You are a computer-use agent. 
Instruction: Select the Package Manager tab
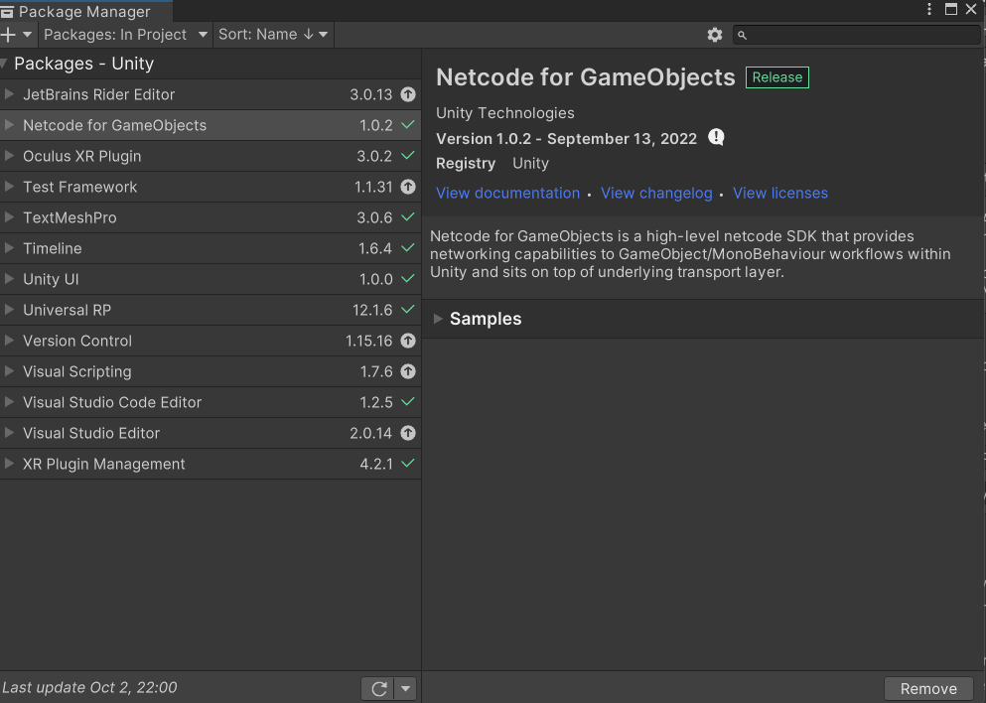point(85,11)
